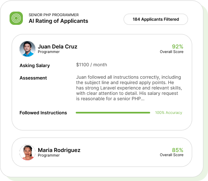Click the 100% Accuracy label
This screenshot has height=181, width=208.
[x=168, y=113]
